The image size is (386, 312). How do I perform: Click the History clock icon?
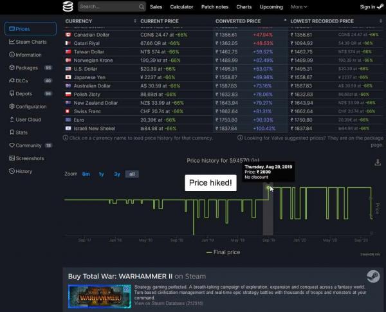point(12,171)
